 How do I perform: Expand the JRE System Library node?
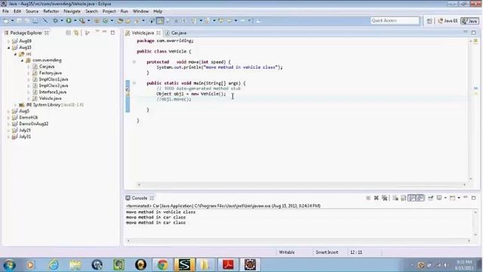pos(15,105)
